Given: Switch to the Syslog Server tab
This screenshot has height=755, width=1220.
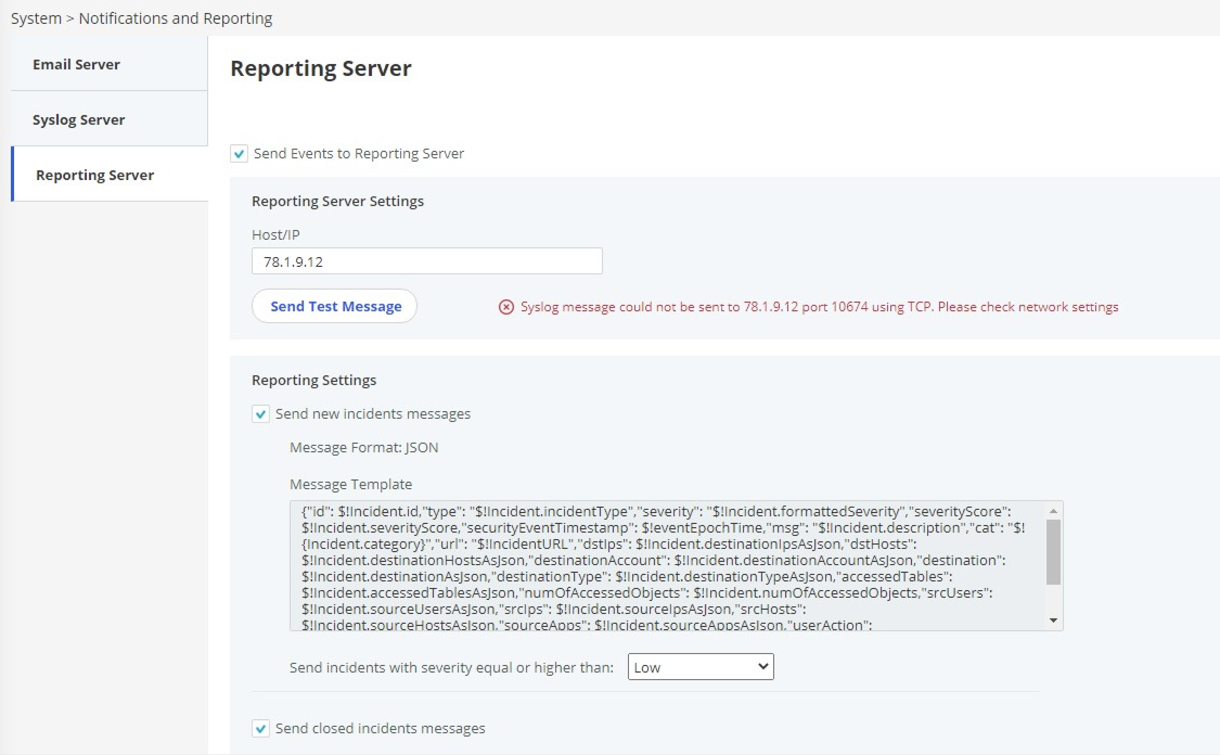Looking at the screenshot, I should (x=79, y=120).
